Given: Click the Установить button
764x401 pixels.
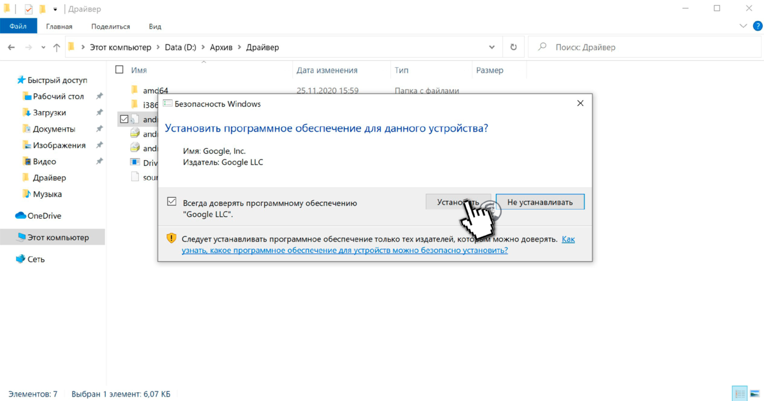Looking at the screenshot, I should [458, 202].
